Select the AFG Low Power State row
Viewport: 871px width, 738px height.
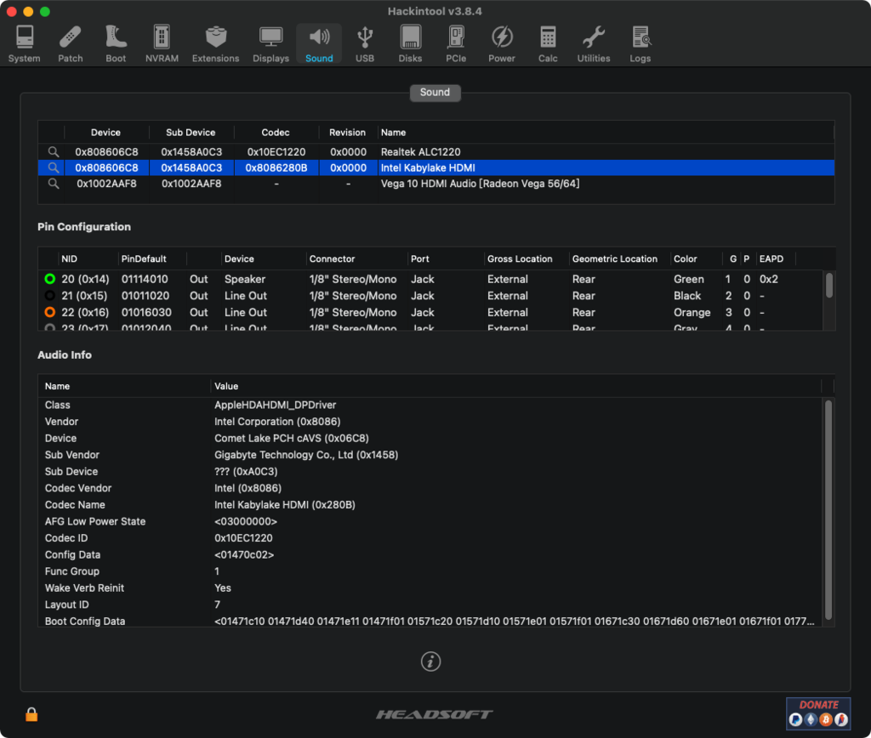coord(430,521)
